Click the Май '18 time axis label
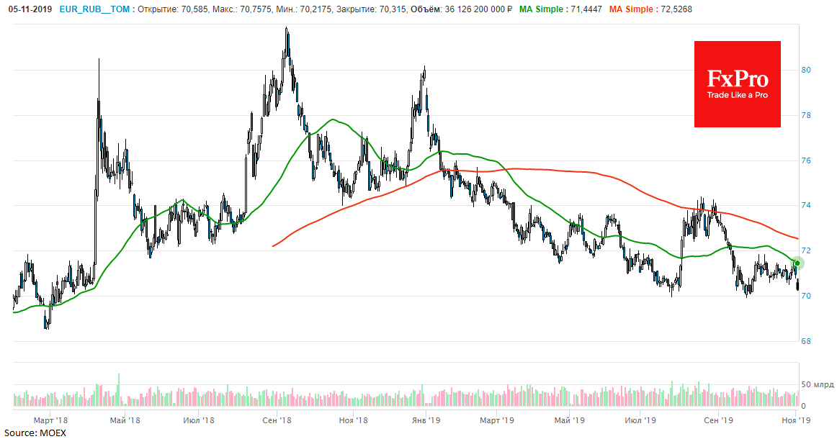 coord(125,420)
